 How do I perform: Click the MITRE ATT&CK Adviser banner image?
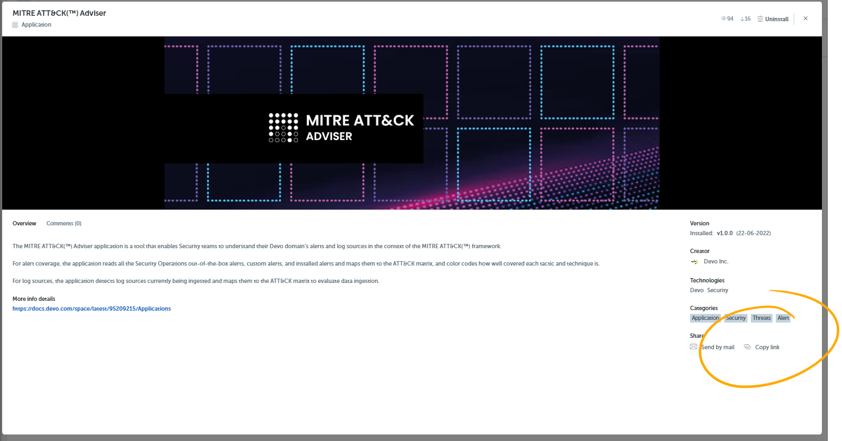412,123
